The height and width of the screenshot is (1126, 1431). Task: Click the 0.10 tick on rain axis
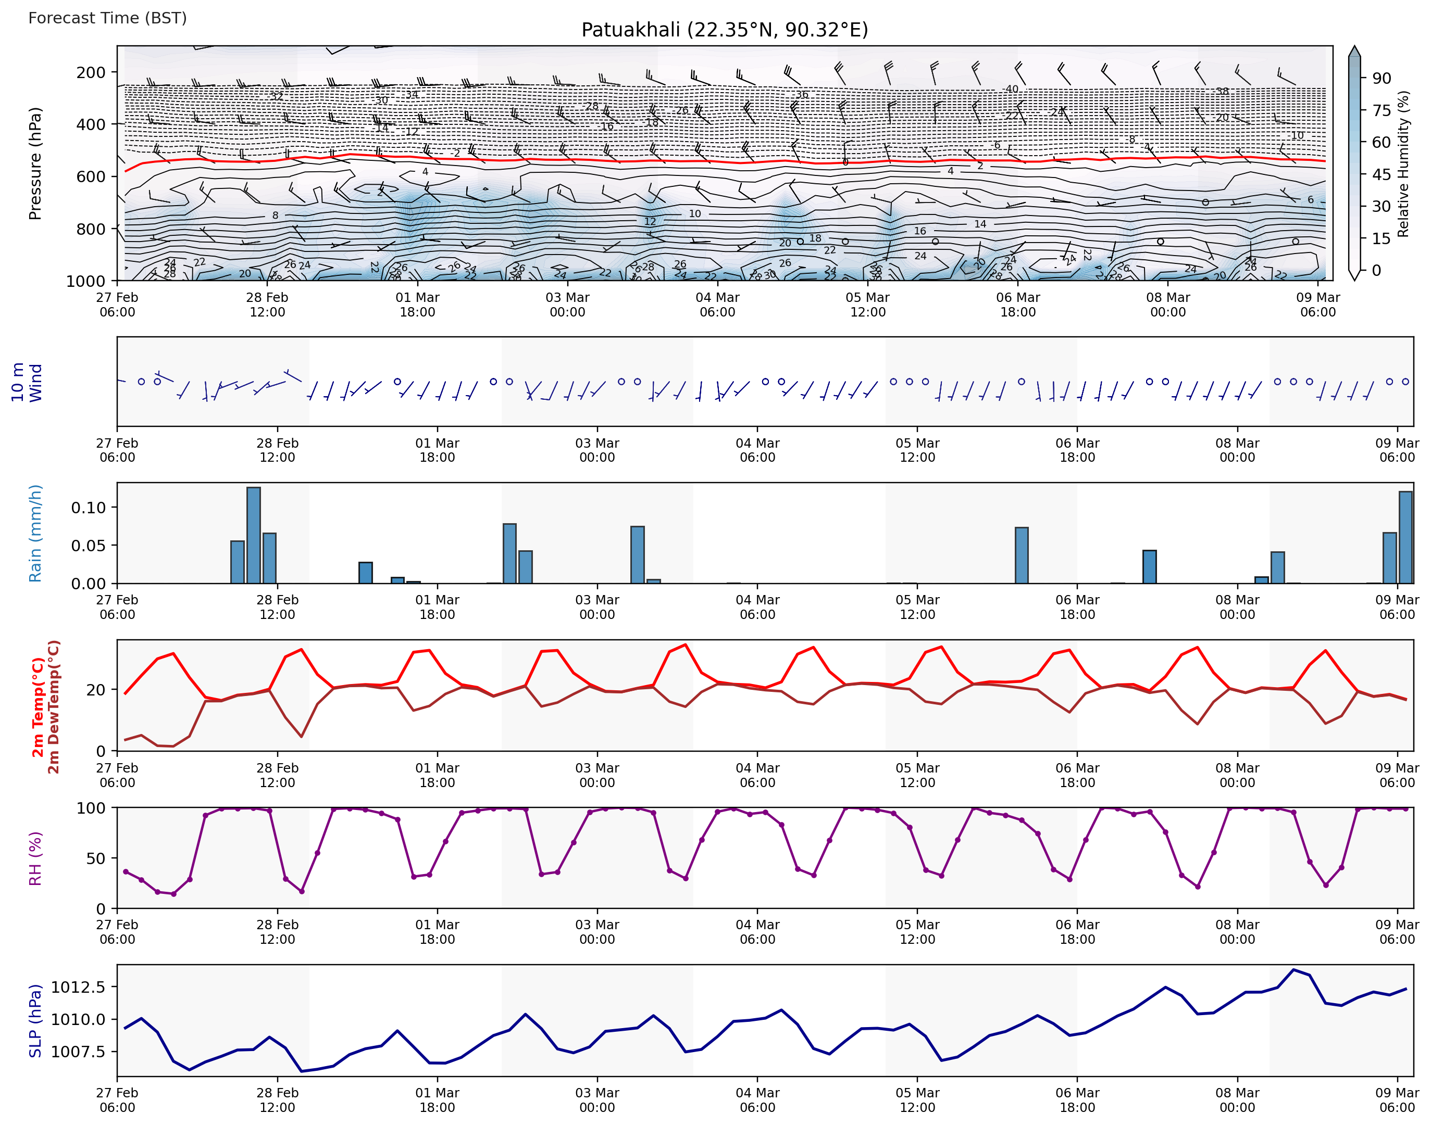tap(89, 508)
